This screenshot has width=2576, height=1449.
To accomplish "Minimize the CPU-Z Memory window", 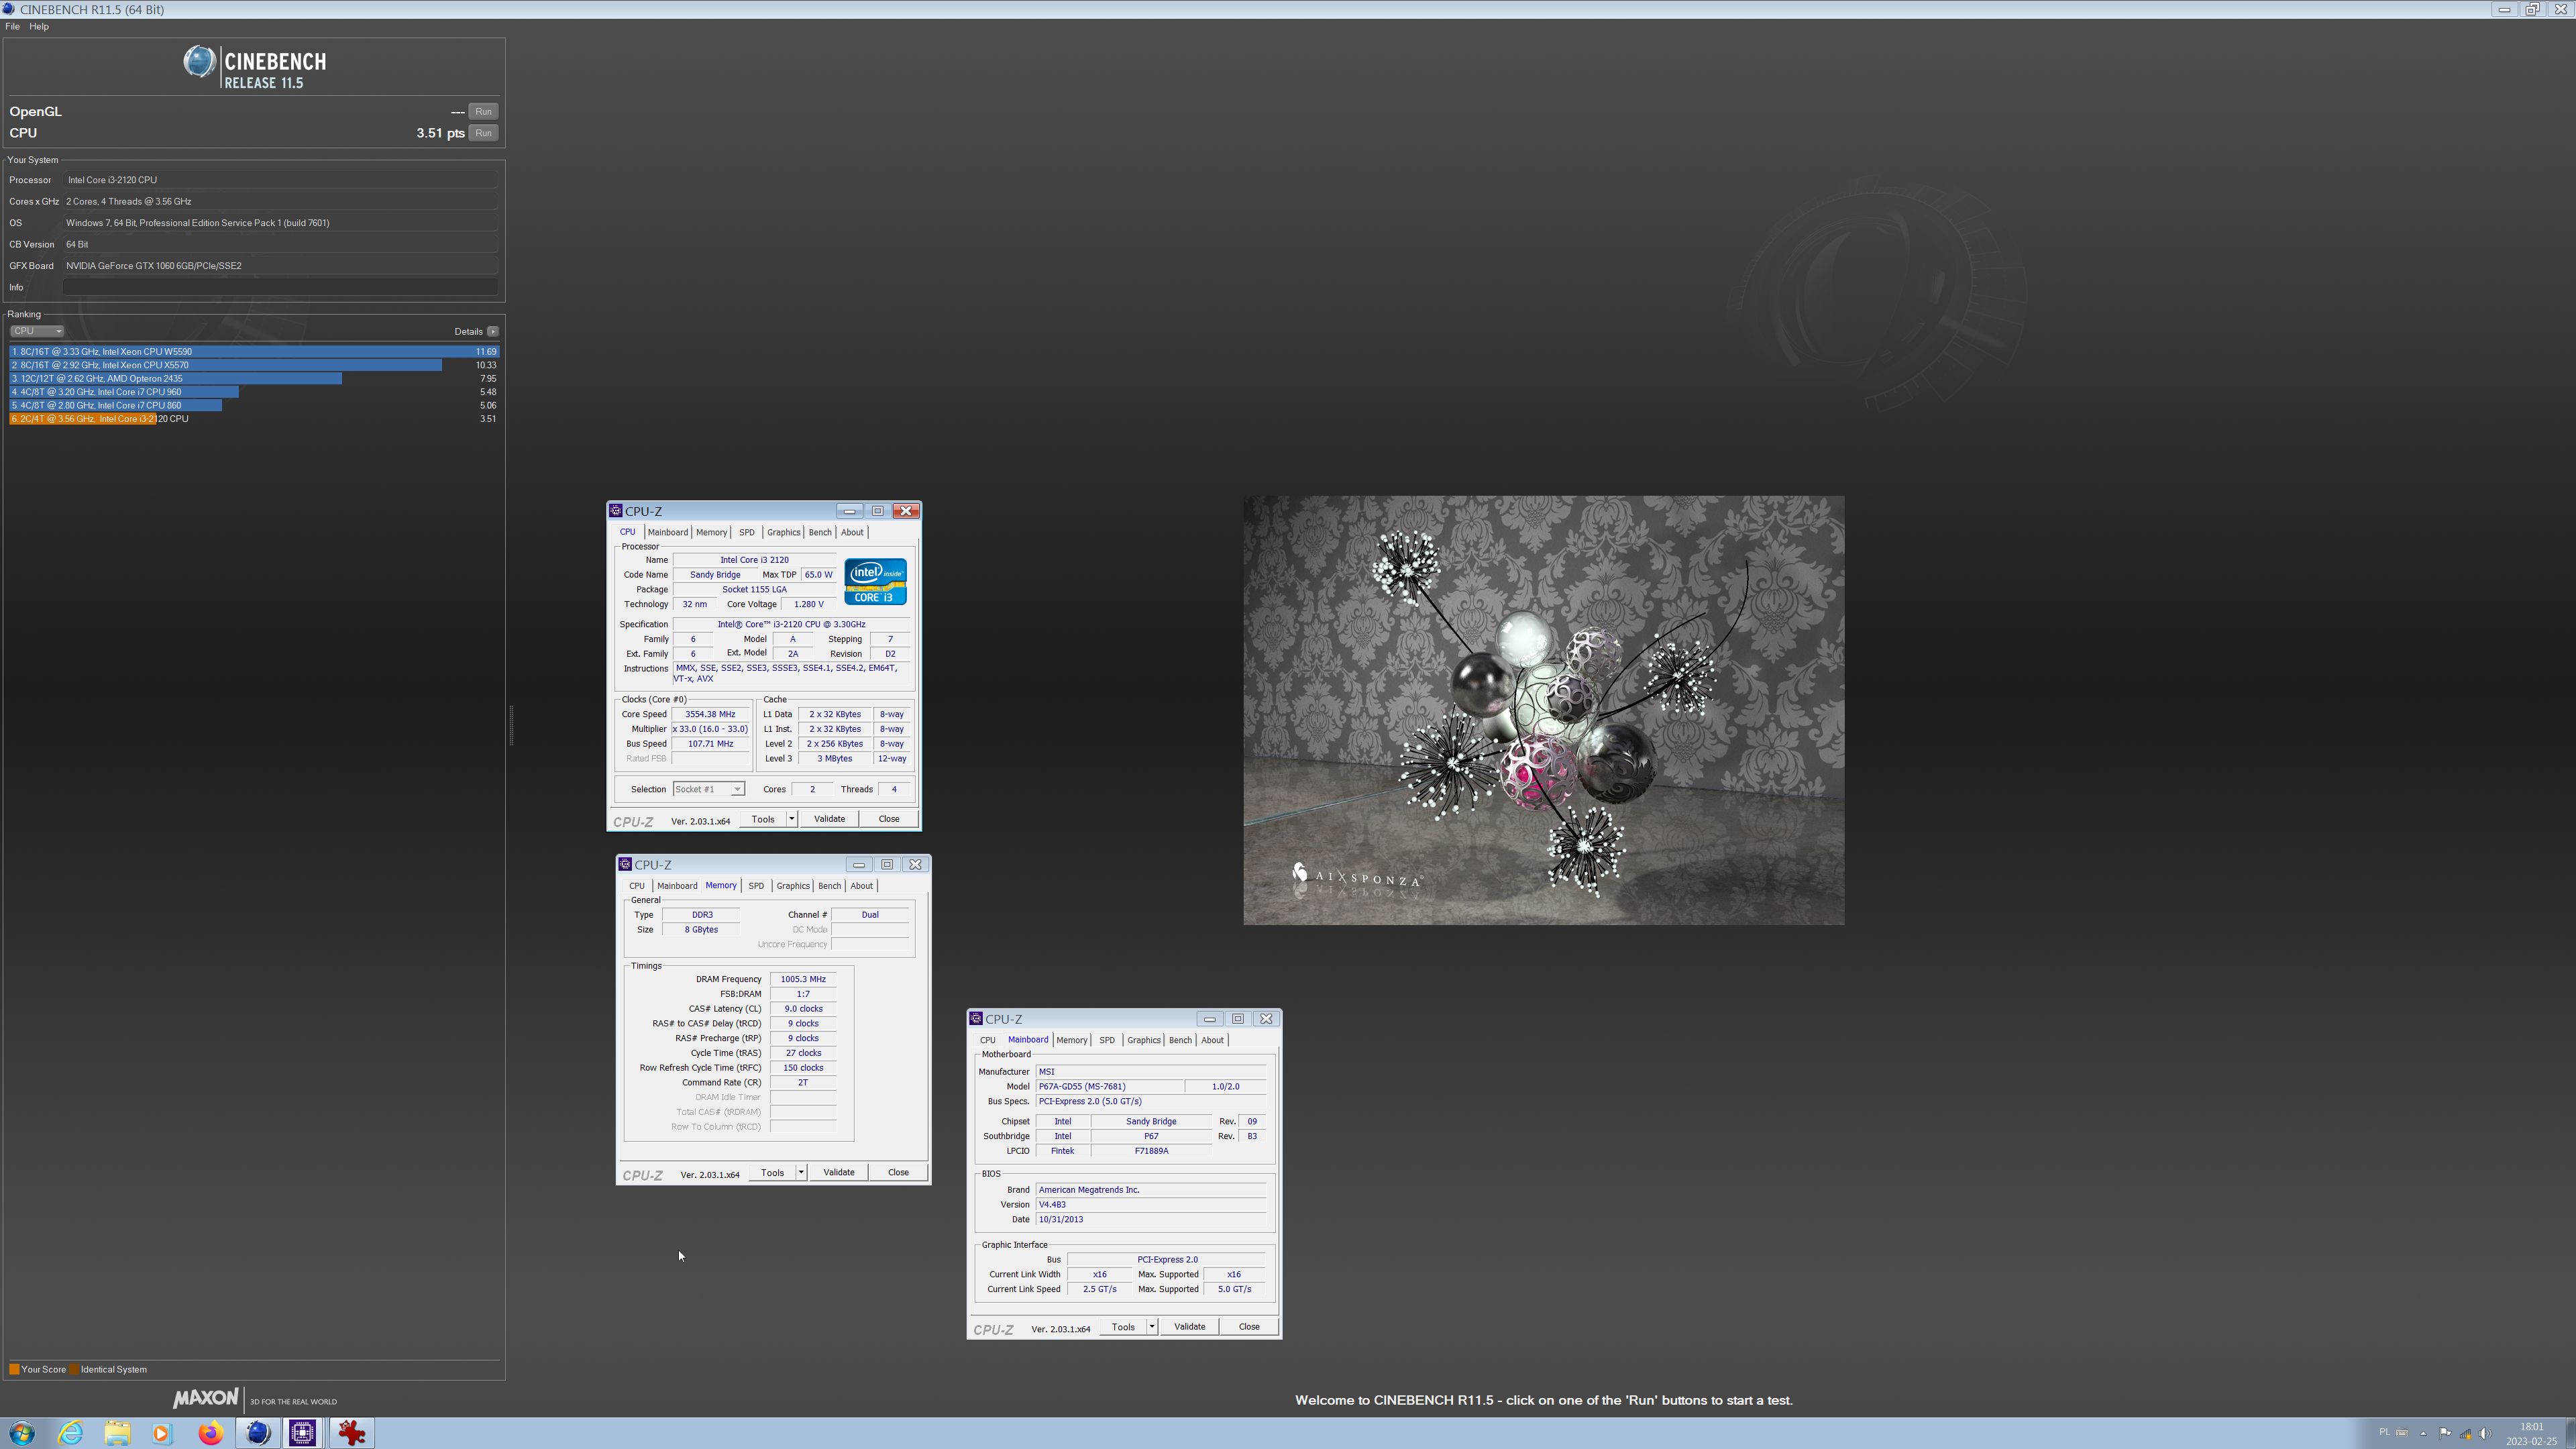I will coord(858,864).
